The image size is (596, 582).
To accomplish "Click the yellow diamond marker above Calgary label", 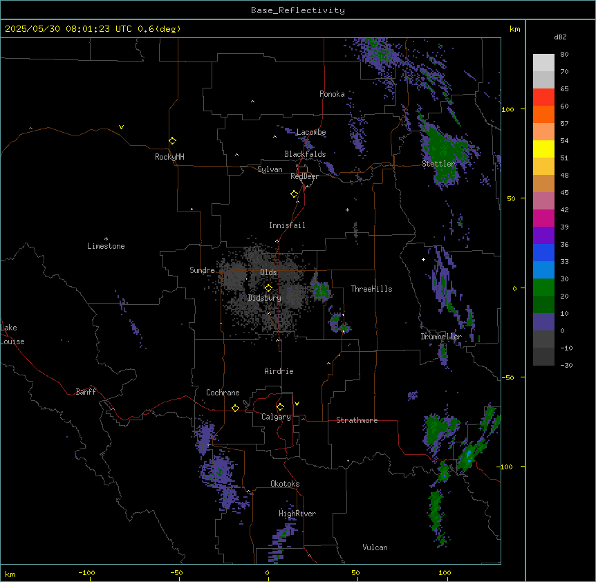I will click(280, 407).
